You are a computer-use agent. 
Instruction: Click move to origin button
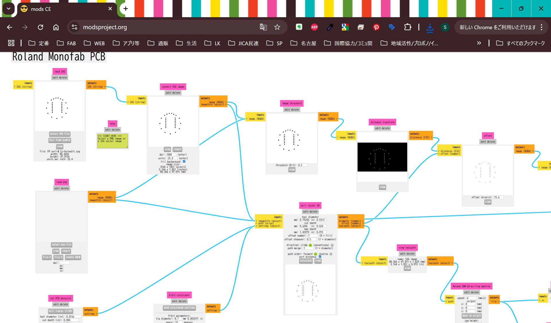point(471,316)
